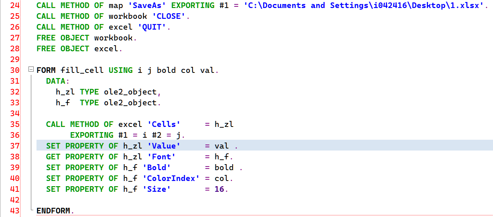Click the 'Size' property string
The image size is (493, 217).
(x=157, y=189)
